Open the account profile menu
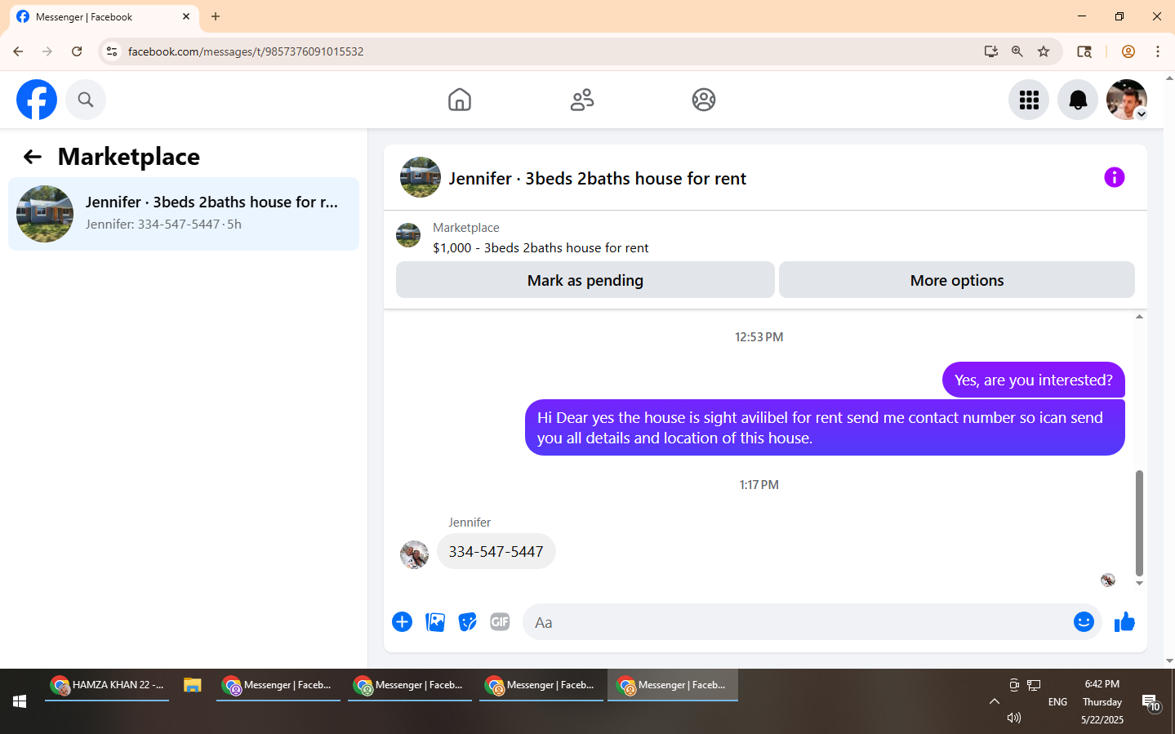The width and height of the screenshot is (1175, 734). point(1127,100)
